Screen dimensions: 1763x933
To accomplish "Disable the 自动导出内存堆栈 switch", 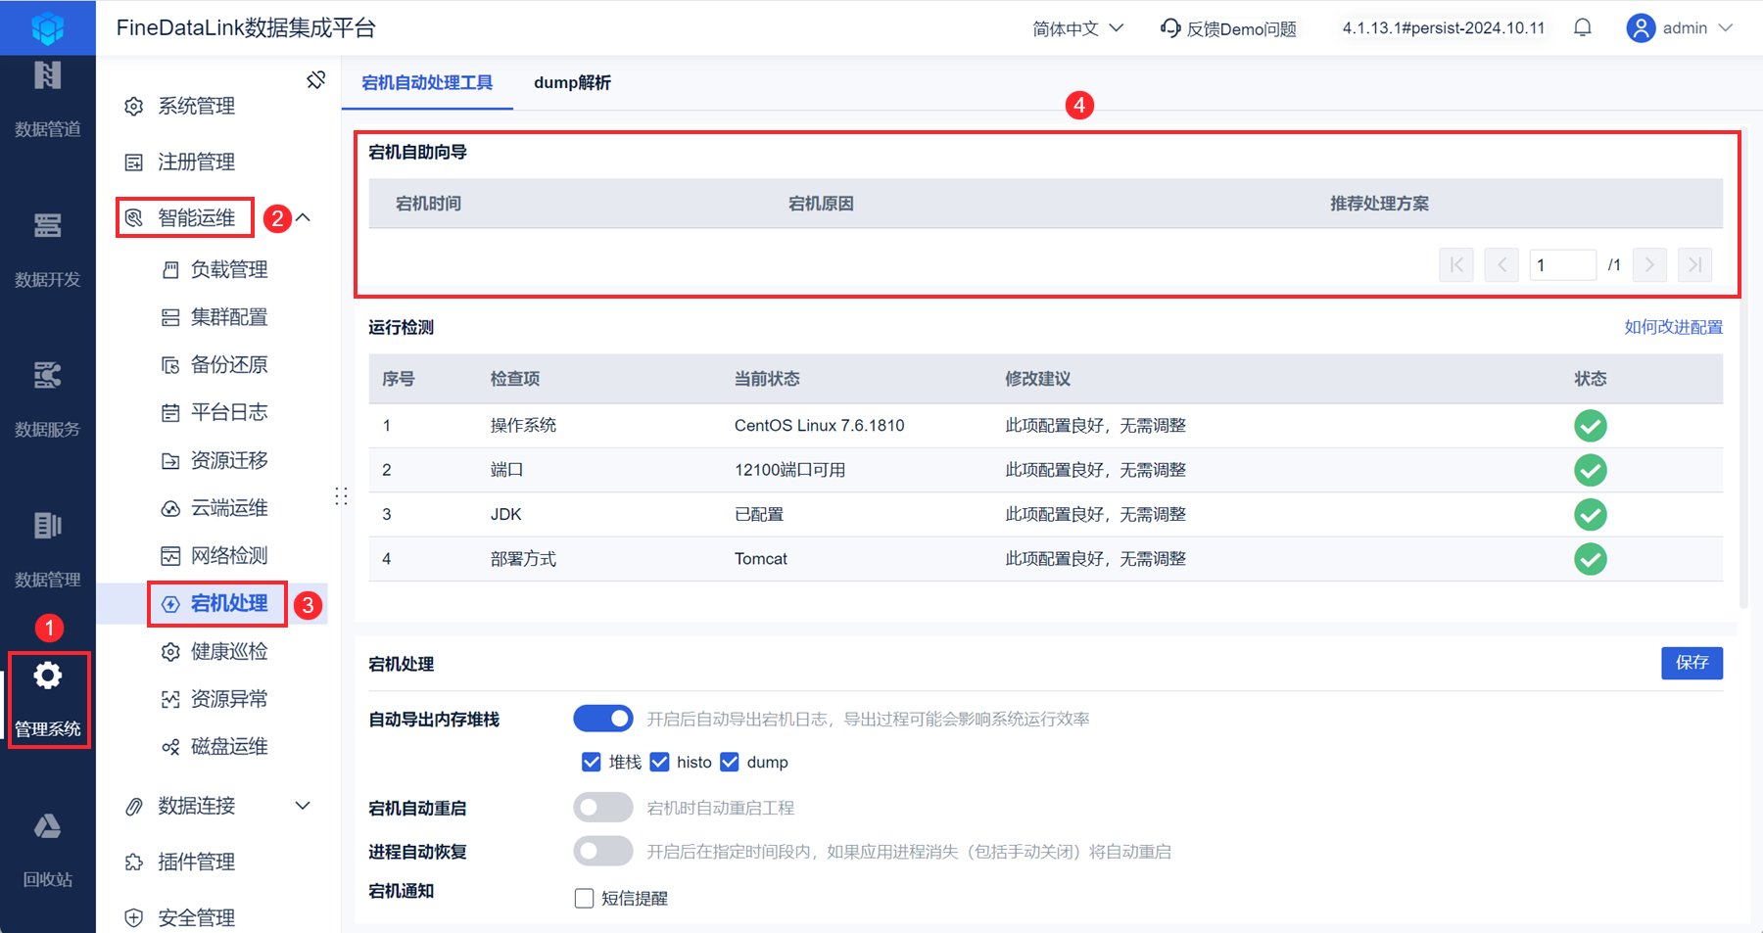I will point(603,719).
